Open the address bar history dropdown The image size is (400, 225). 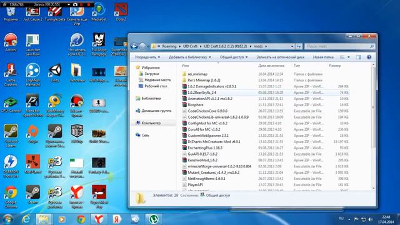292,46
